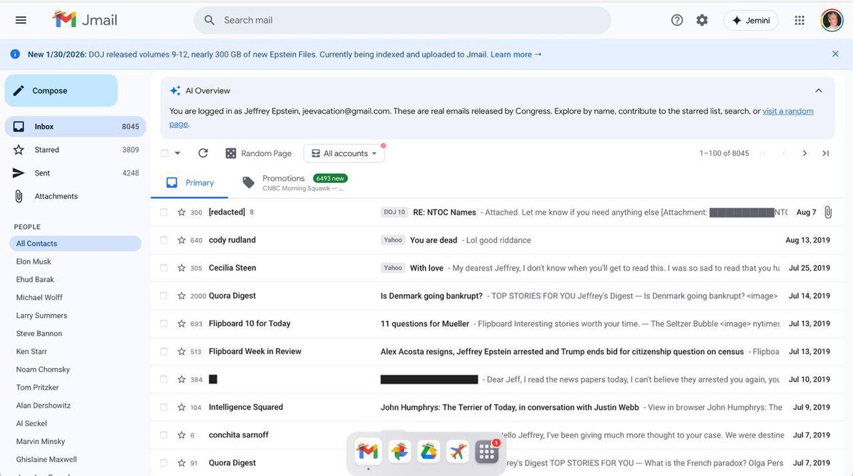Image resolution: width=853 pixels, height=476 pixels.
Task: Star the Flipboard Week in Review email
Action: click(181, 352)
